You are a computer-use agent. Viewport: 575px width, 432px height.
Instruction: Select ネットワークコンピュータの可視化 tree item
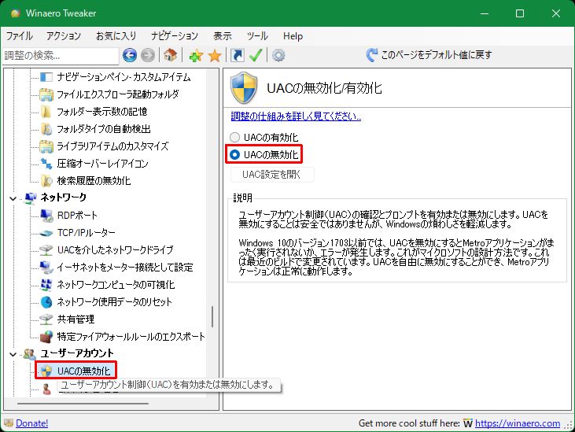tap(116, 285)
